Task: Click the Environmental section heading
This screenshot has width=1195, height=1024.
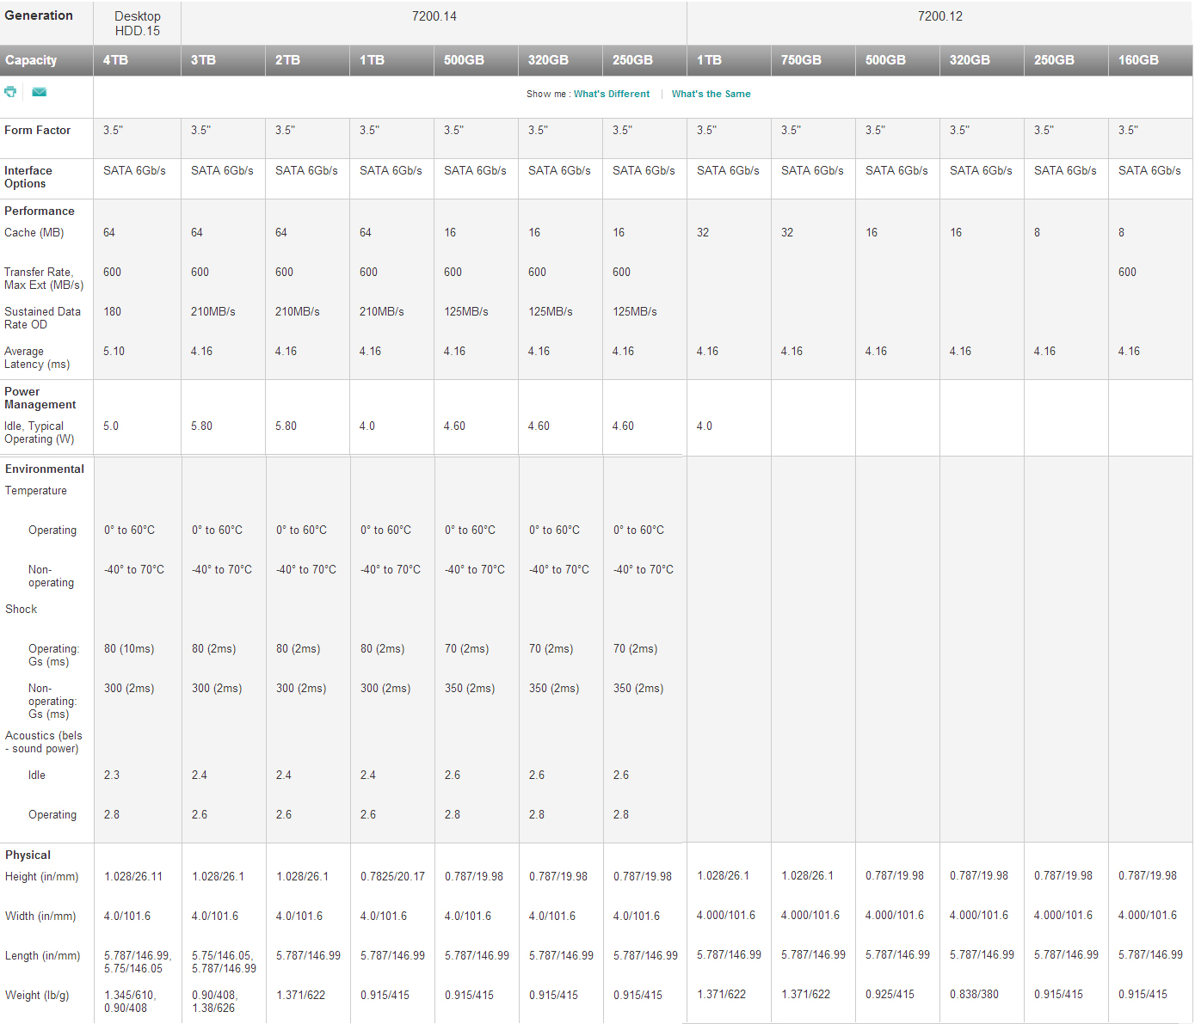Action: [x=45, y=469]
